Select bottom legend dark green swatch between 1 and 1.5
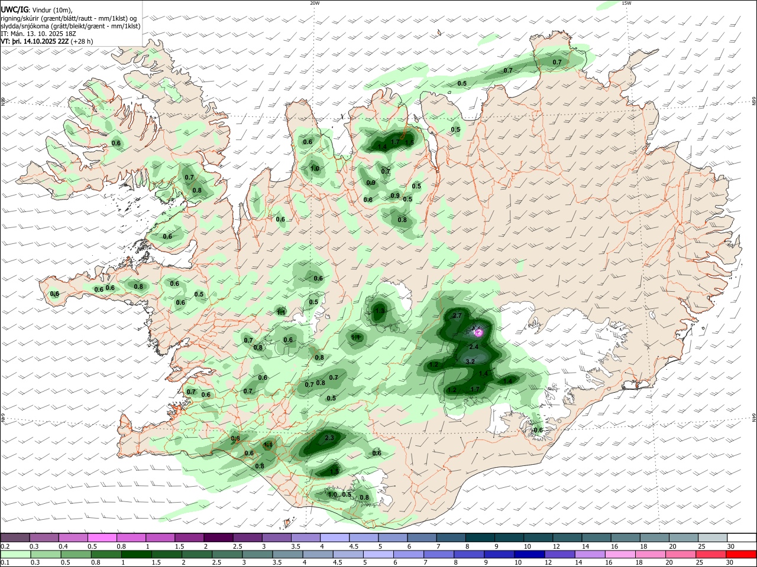Viewport: 757px width, 567px height. [x=137, y=554]
